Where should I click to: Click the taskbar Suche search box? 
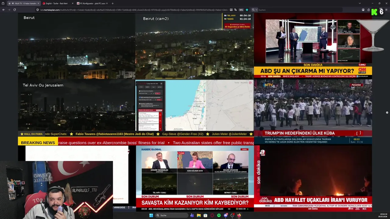click(x=172, y=215)
